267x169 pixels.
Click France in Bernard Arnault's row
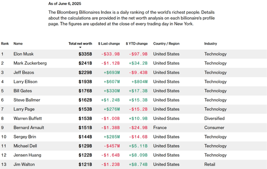160,128
